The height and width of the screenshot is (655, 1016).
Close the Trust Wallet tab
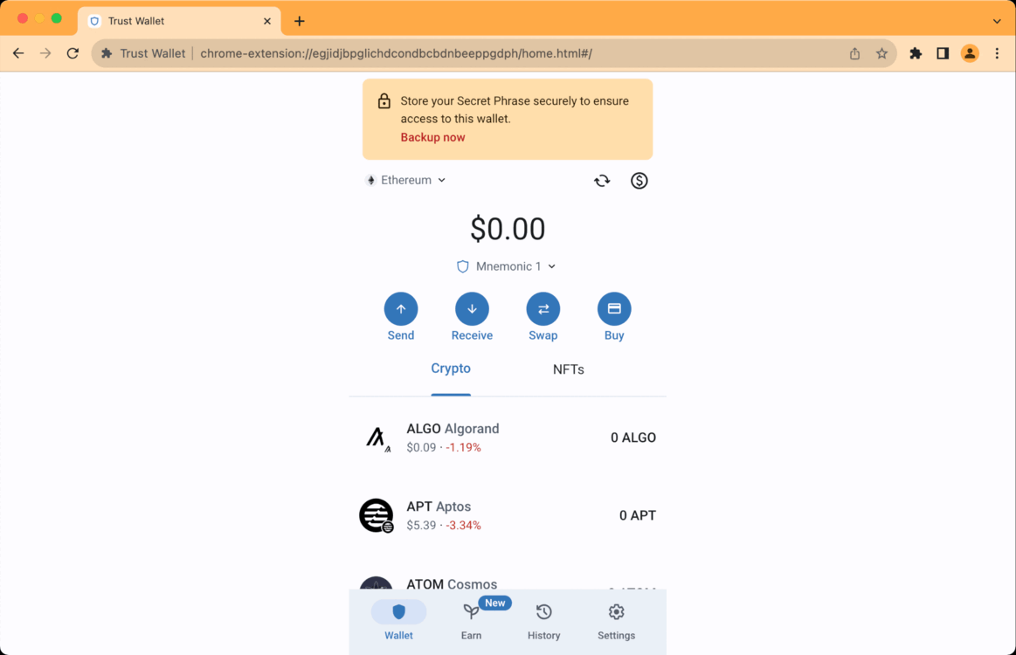(267, 21)
